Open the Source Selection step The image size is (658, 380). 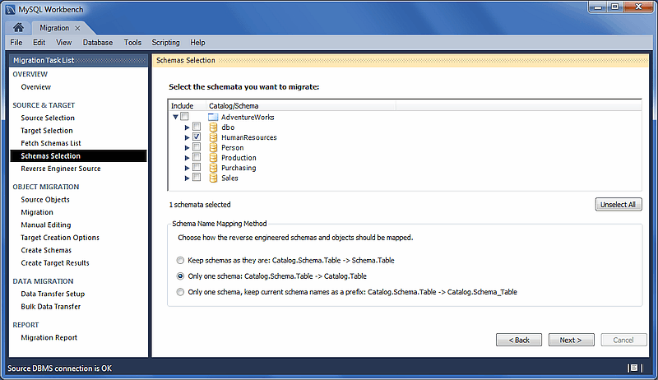coord(48,118)
